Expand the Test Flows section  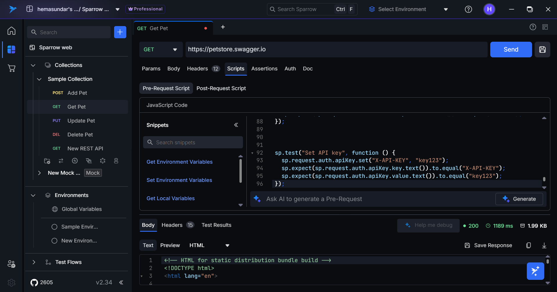pos(34,262)
